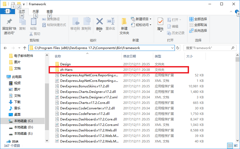Click Edit (编辑) in Open group

coord(173,26)
